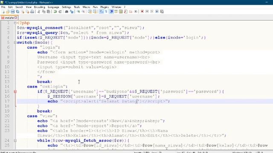
Task: Save the current file via toolbar
Action: point(12,11)
